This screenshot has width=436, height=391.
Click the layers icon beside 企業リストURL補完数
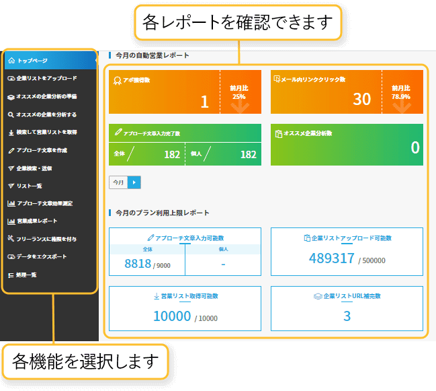tap(318, 296)
